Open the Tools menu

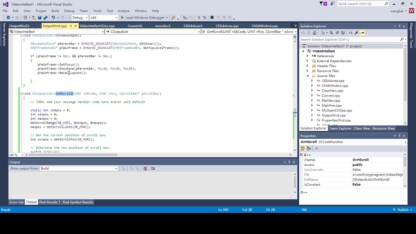click(97, 11)
